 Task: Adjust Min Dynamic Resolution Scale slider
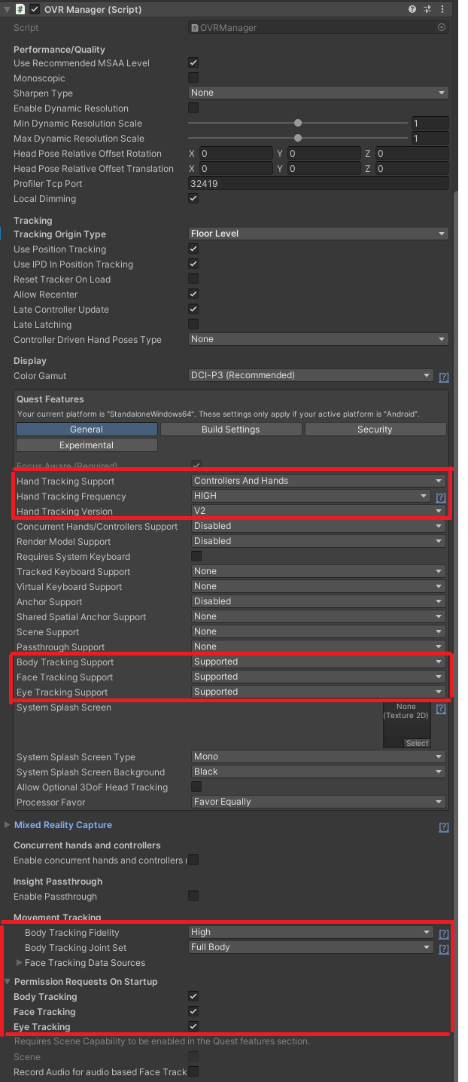(x=298, y=123)
